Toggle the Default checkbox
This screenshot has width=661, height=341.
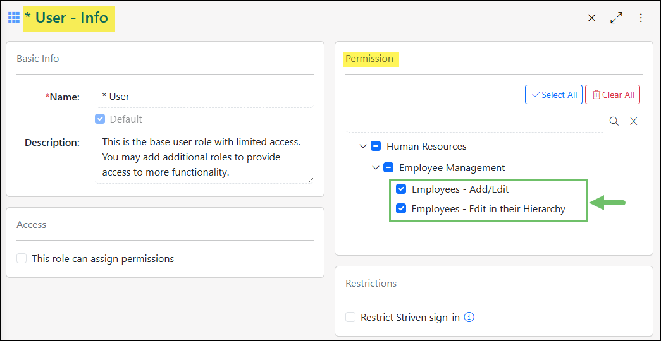(x=100, y=119)
